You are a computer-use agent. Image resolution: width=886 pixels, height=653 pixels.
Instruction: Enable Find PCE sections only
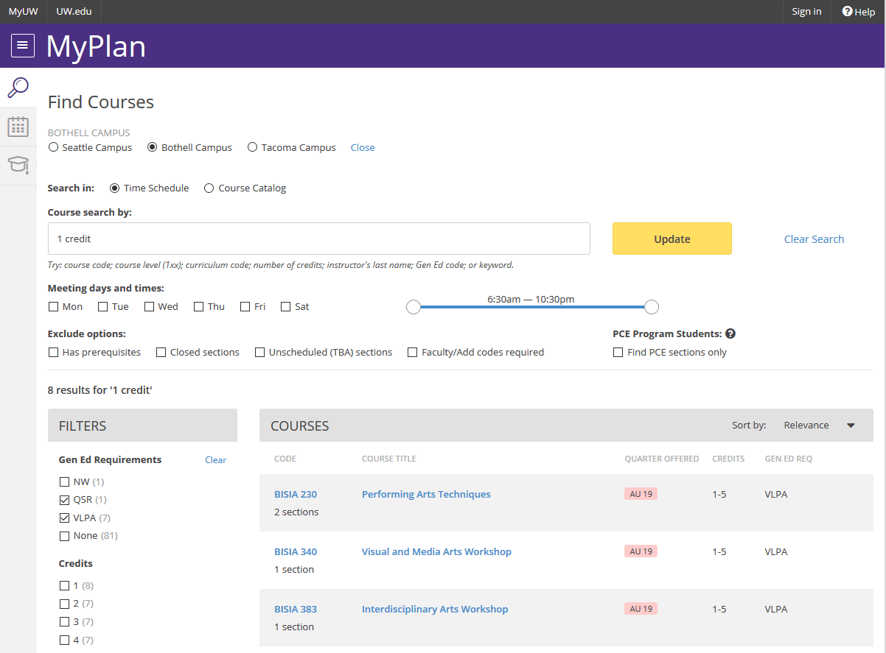click(x=618, y=352)
